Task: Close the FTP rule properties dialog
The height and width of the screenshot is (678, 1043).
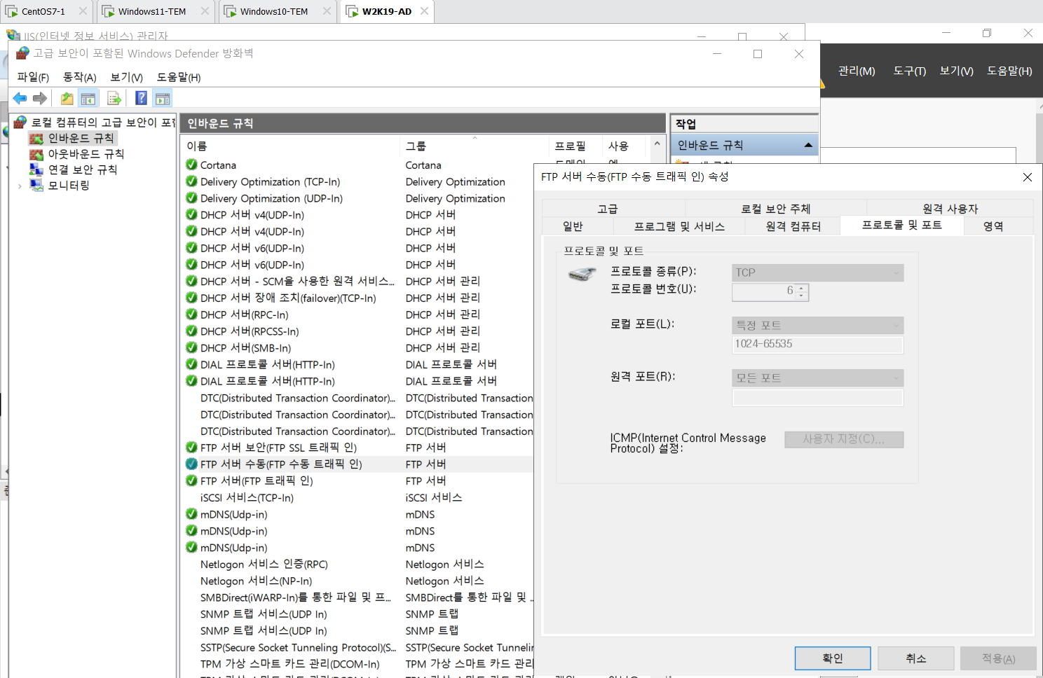Action: [x=1027, y=177]
